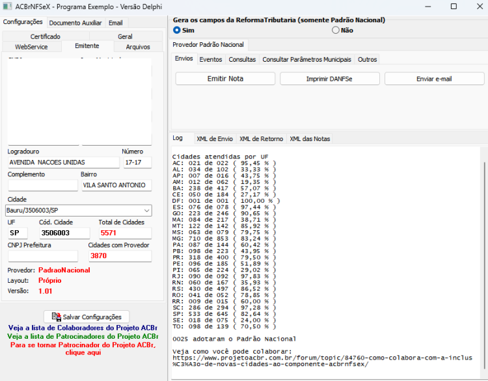This screenshot has height=381, width=488.
Task: Switch to the XML de Envio tab
Action: [215, 138]
